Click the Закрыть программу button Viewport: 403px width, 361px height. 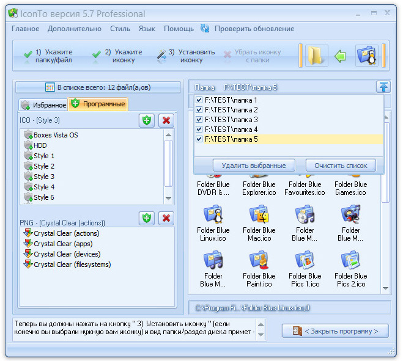click(x=335, y=331)
